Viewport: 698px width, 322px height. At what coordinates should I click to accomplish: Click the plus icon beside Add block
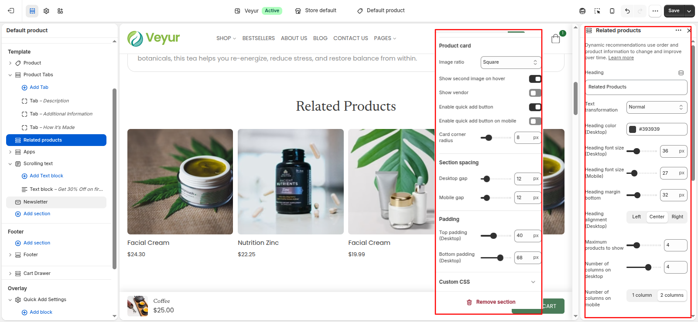tap(24, 312)
